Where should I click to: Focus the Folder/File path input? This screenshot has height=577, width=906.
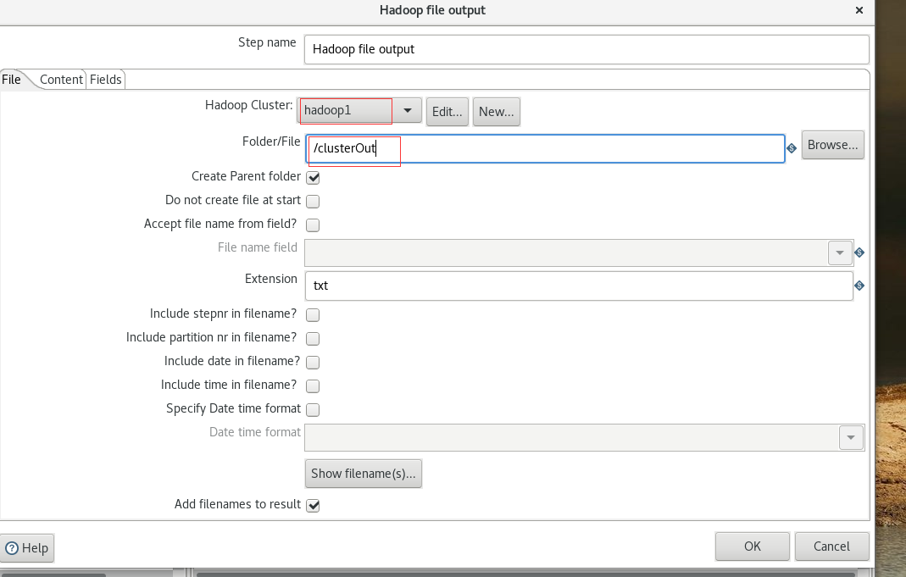tap(546, 148)
